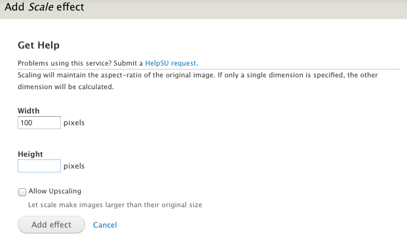Screen dimensions: 407x240
Task: Click the Allow Upscaling label text
Action: point(55,191)
